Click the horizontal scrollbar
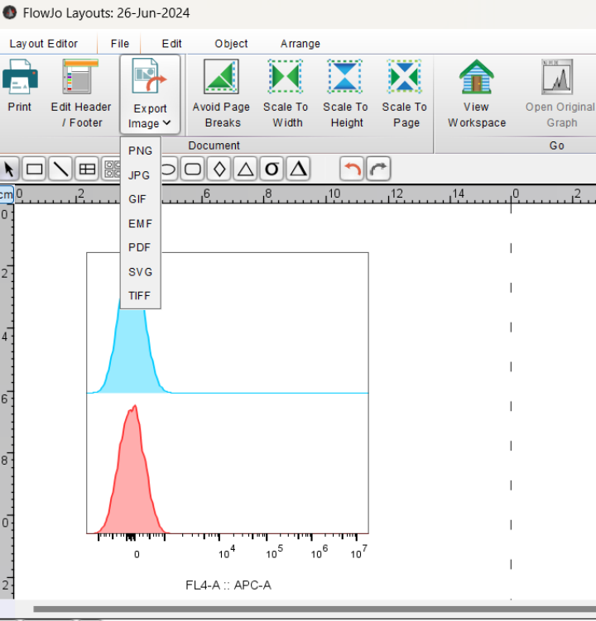 314,609
